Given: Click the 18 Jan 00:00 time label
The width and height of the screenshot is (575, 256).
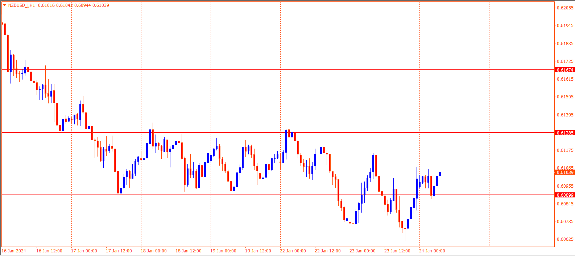Looking at the screenshot, I should [x=154, y=251].
